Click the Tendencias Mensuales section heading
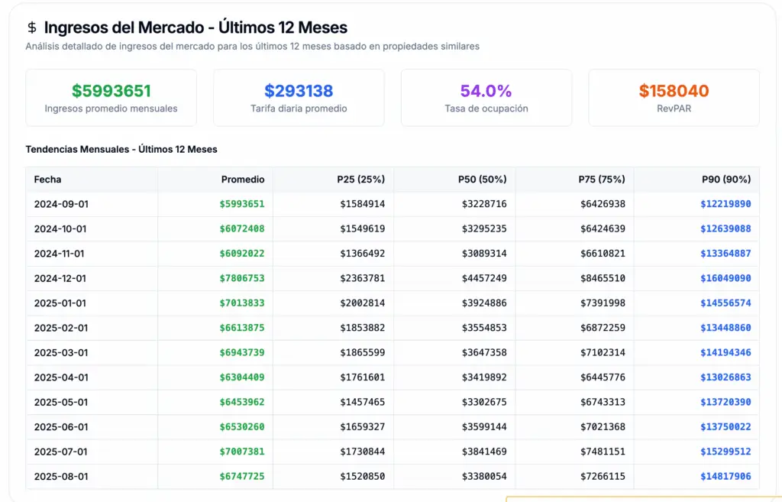This screenshot has height=502, width=782. 121,149
